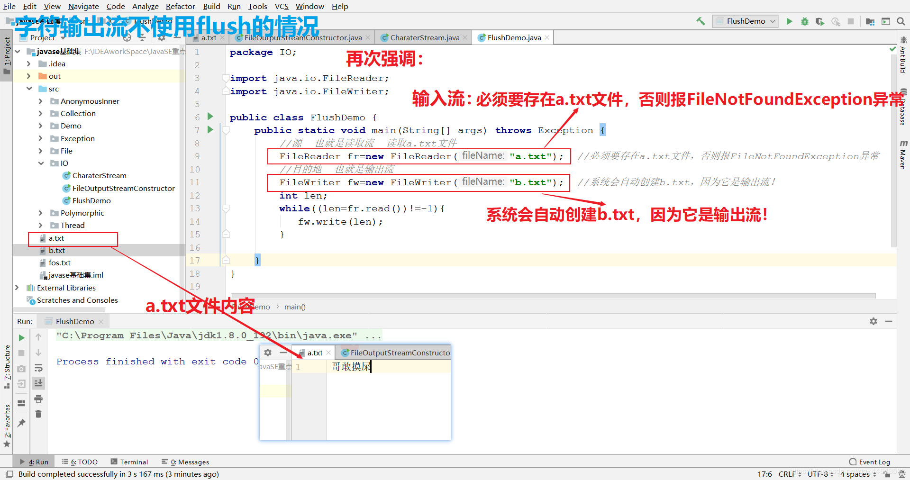
Task: Rerun FlushDemo from the Run panel arrow
Action: point(21,338)
